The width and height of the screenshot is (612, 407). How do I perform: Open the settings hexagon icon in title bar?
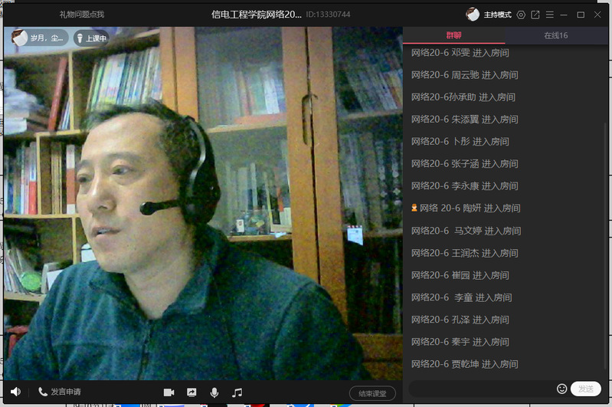522,15
